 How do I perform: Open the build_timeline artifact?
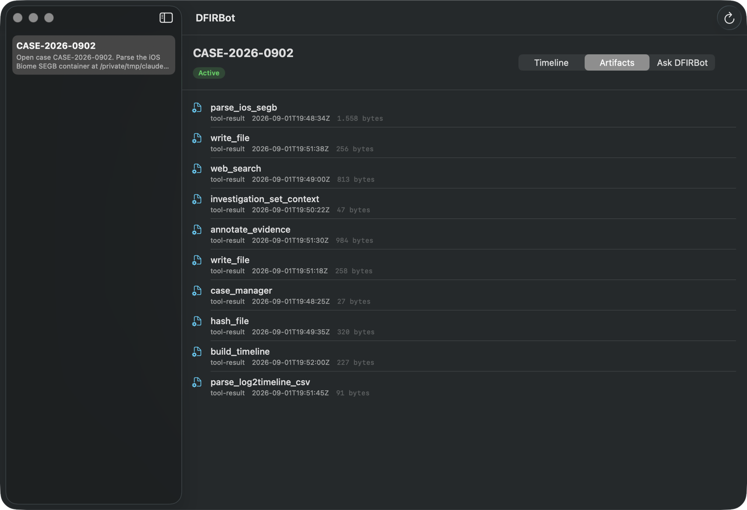464,357
